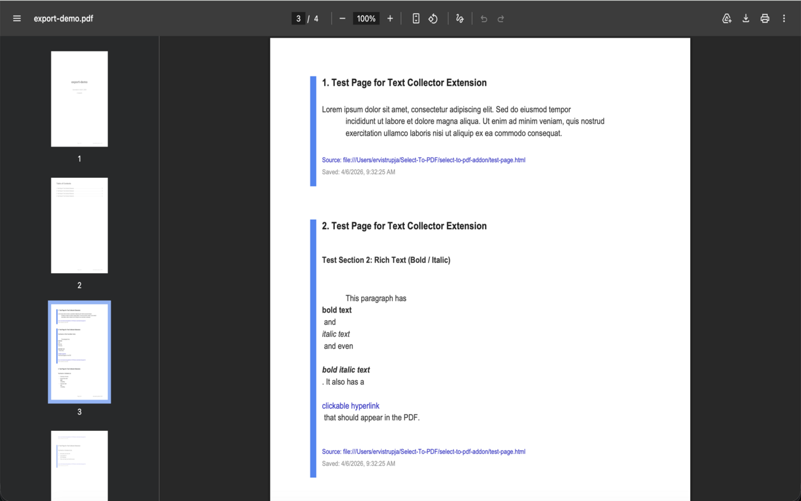
Task: Click the rotate counterclockwise icon
Action: click(x=432, y=18)
